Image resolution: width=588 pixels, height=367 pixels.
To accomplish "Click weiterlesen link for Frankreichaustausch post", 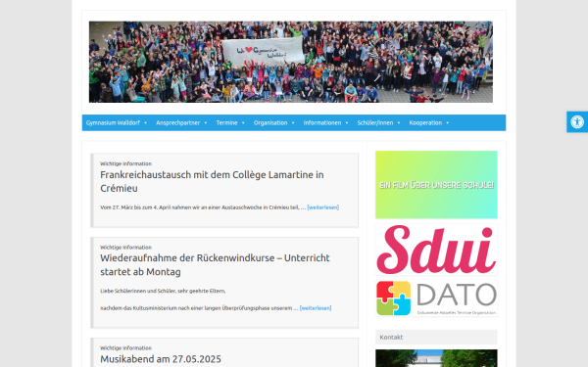I will coord(323,207).
